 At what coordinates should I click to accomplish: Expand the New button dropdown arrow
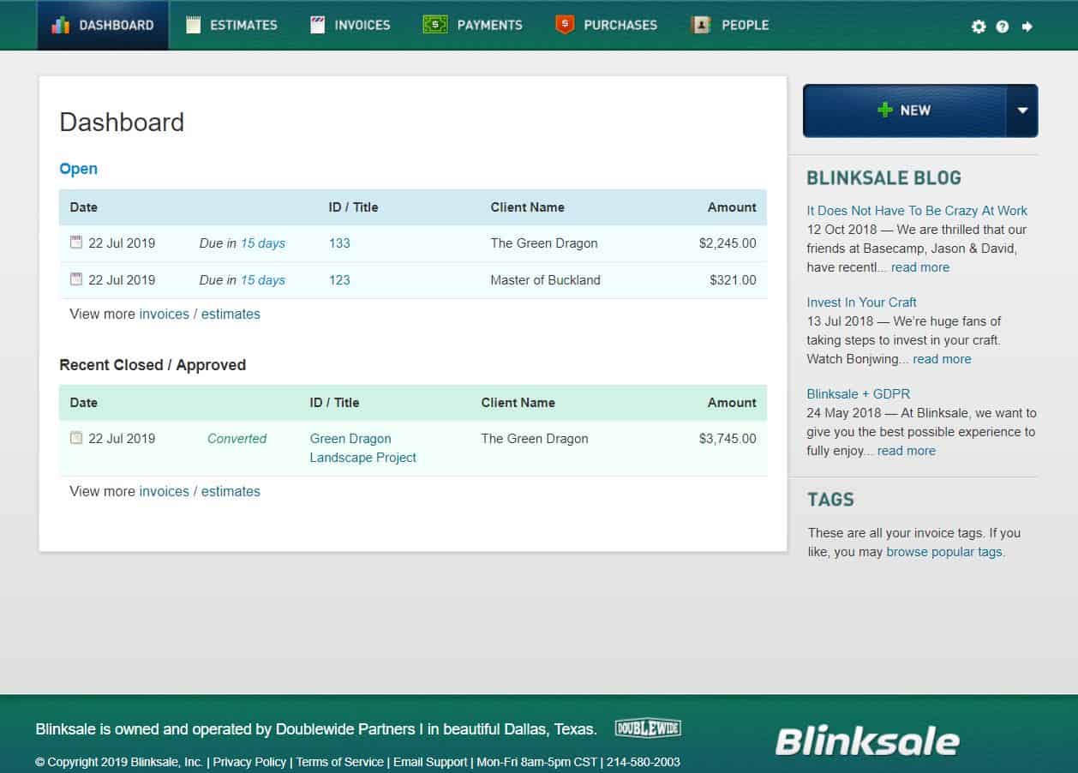click(x=1021, y=111)
